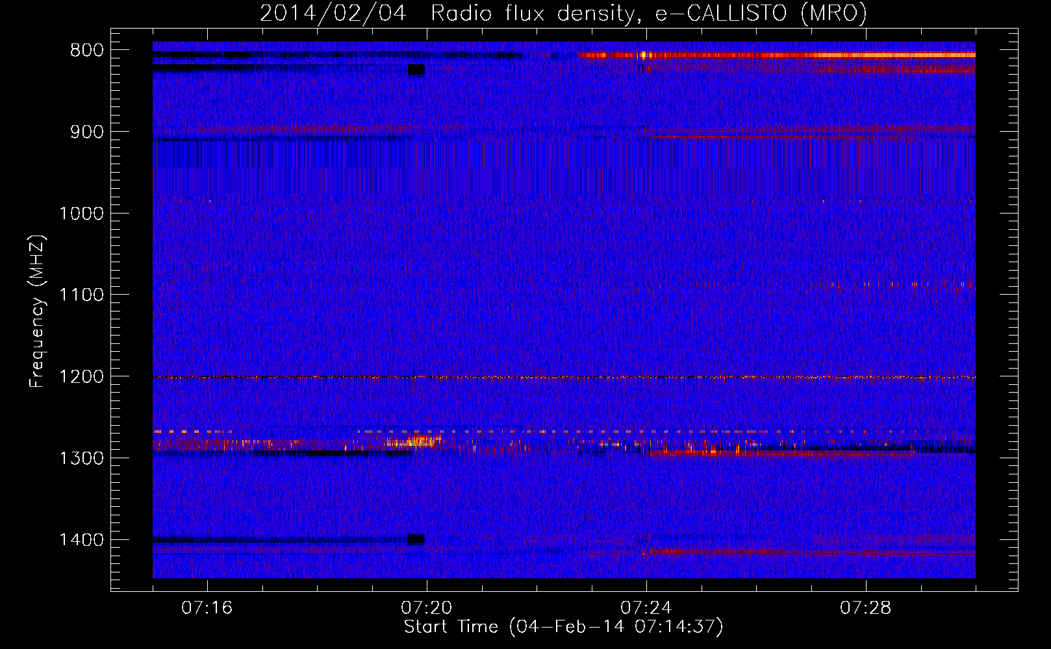Click the 1400 frequency tick label

[x=81, y=539]
